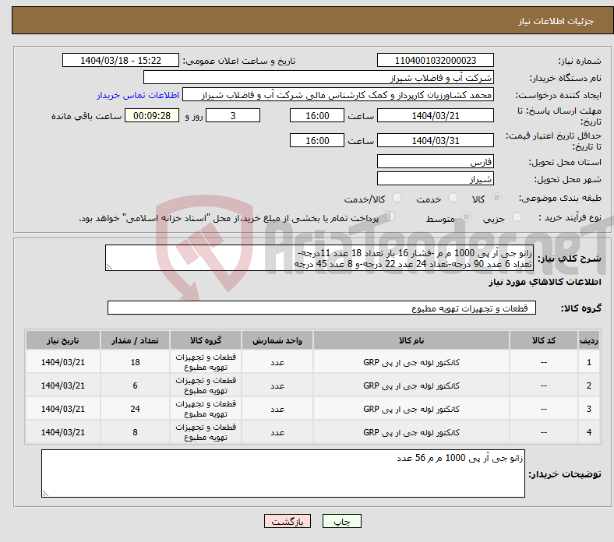Click the remaining days field showing 3
614x542 pixels.
tap(233, 115)
